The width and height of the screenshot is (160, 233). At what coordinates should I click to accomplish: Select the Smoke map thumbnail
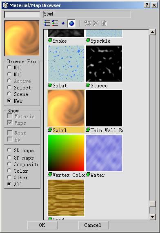[x=66, y=33]
